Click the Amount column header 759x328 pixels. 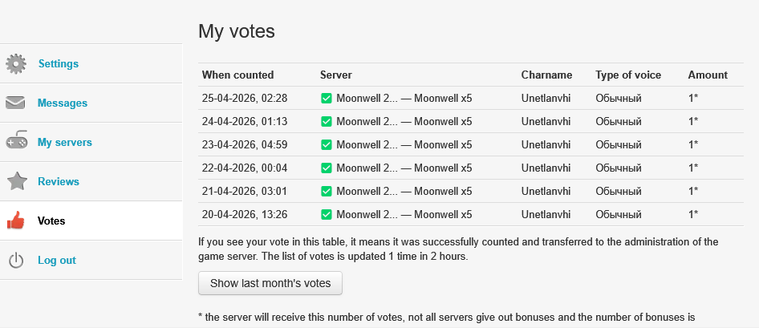point(708,75)
